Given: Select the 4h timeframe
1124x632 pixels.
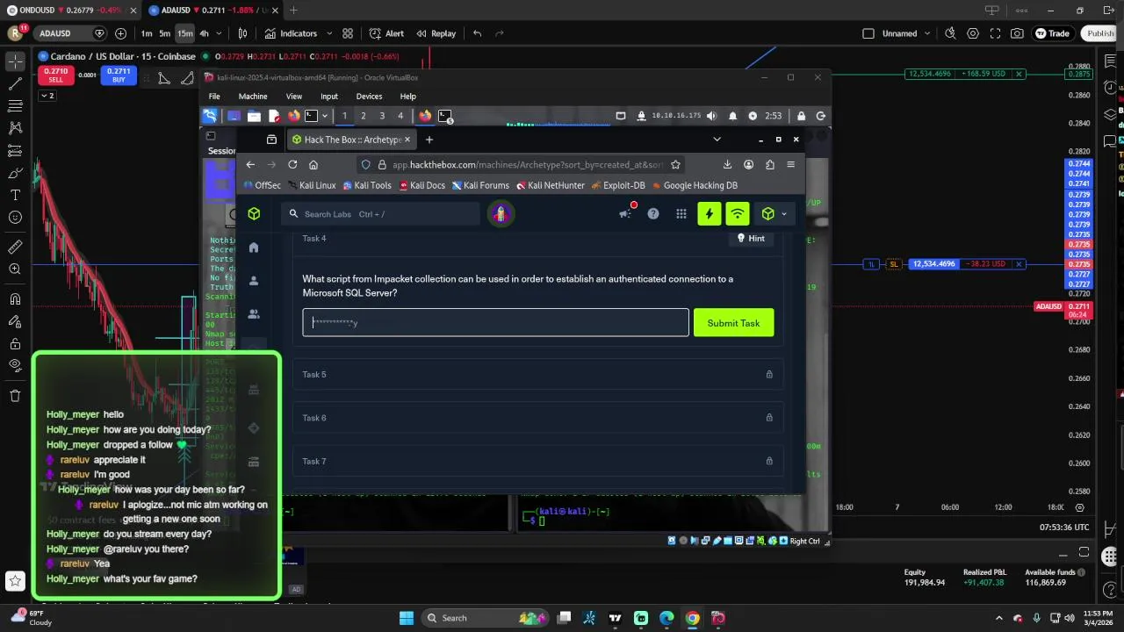Looking at the screenshot, I should (204, 33).
